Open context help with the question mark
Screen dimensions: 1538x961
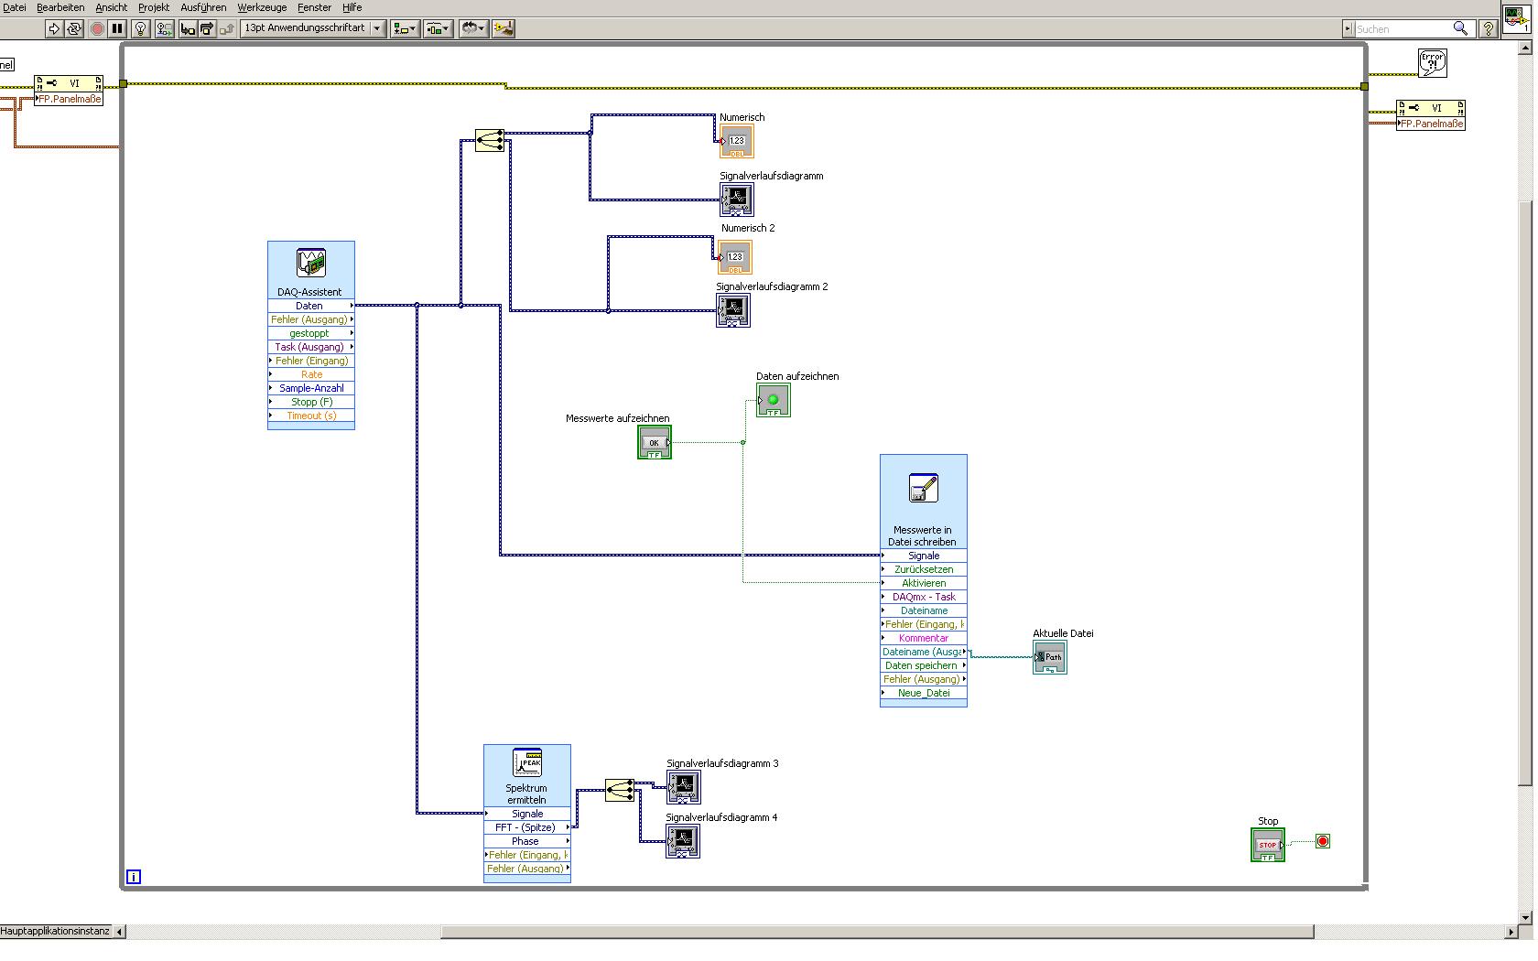click(1489, 28)
